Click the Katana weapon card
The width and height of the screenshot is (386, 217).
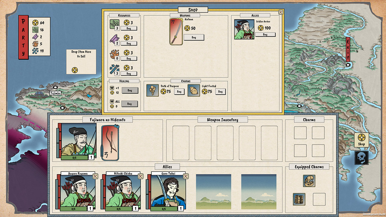point(176,32)
